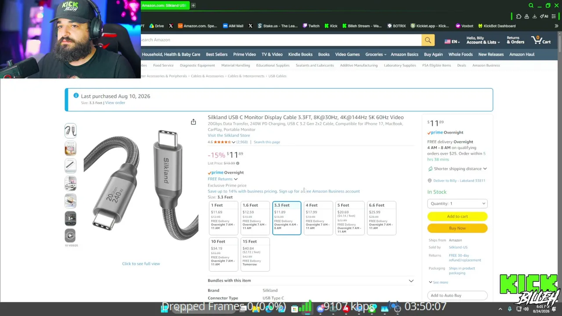Click the info icon next to List Price

[x=238, y=163]
